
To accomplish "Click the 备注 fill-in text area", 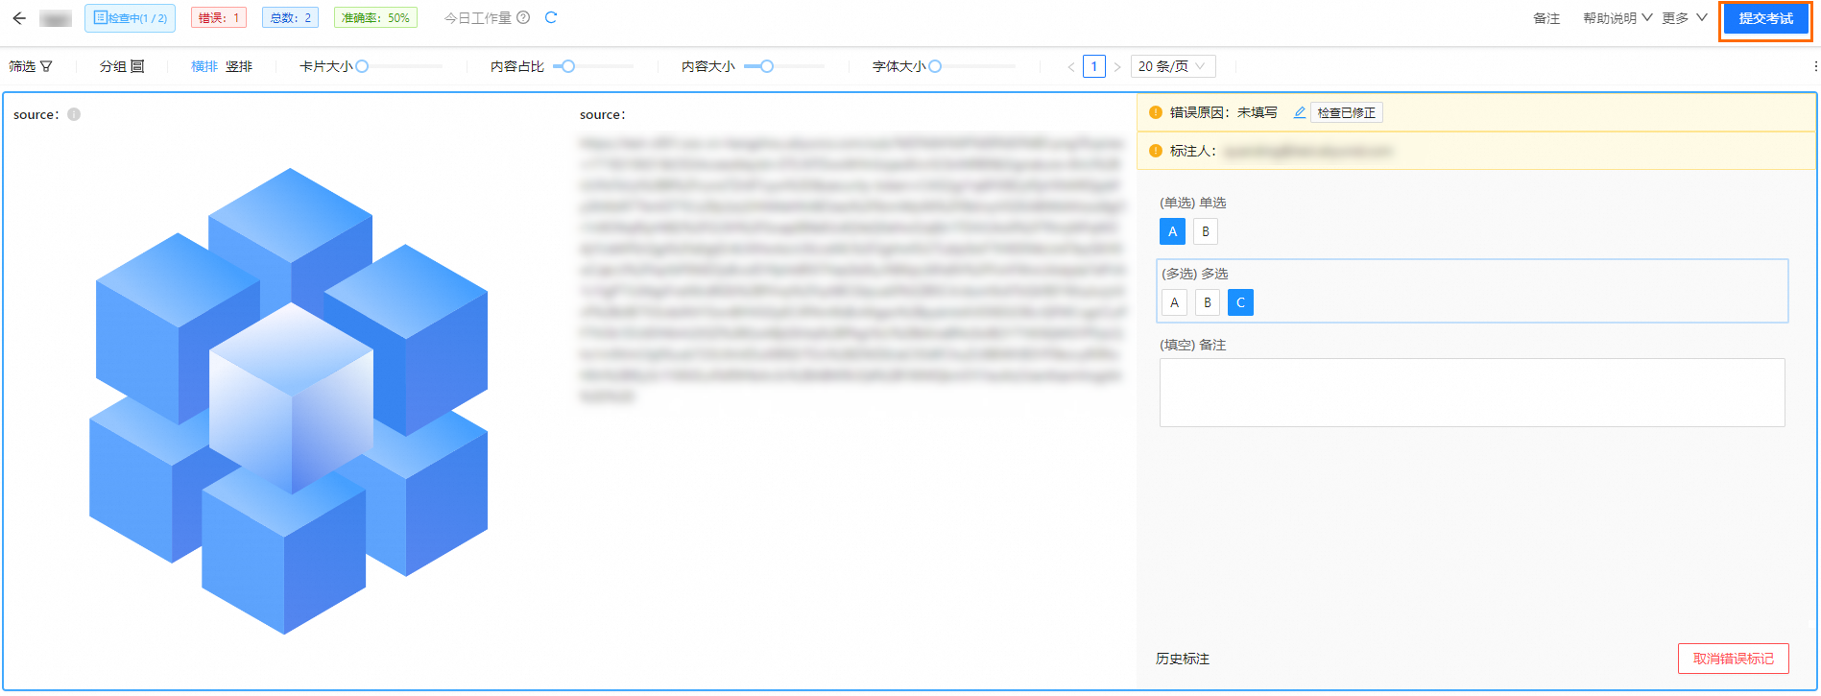I will (1472, 393).
